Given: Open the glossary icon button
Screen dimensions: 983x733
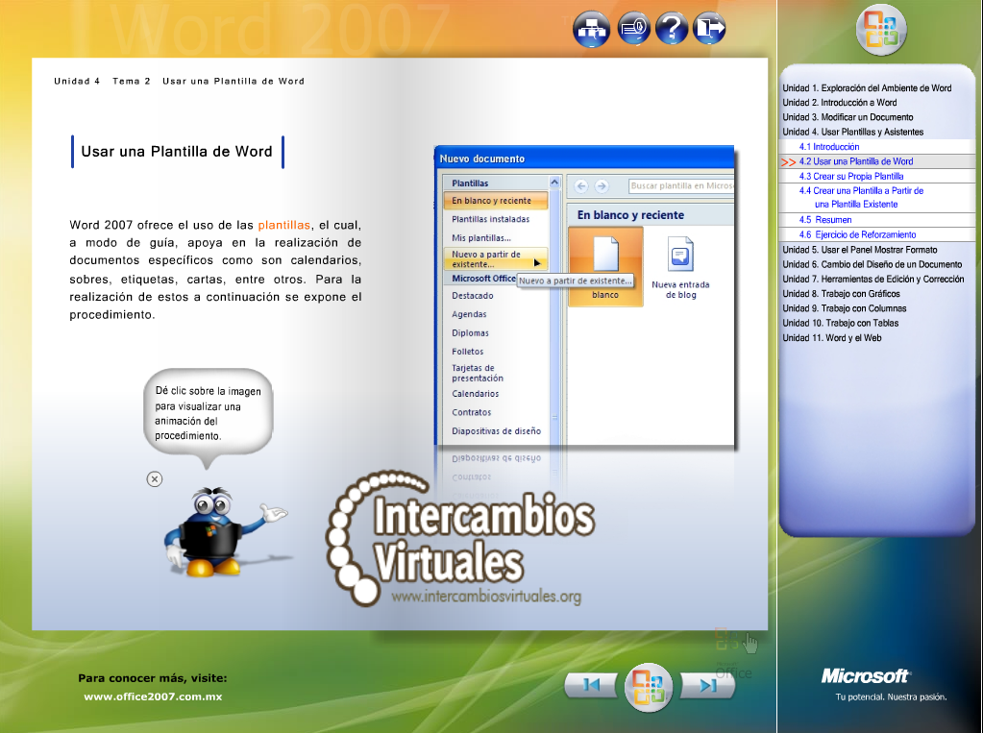Looking at the screenshot, I should click(633, 28).
